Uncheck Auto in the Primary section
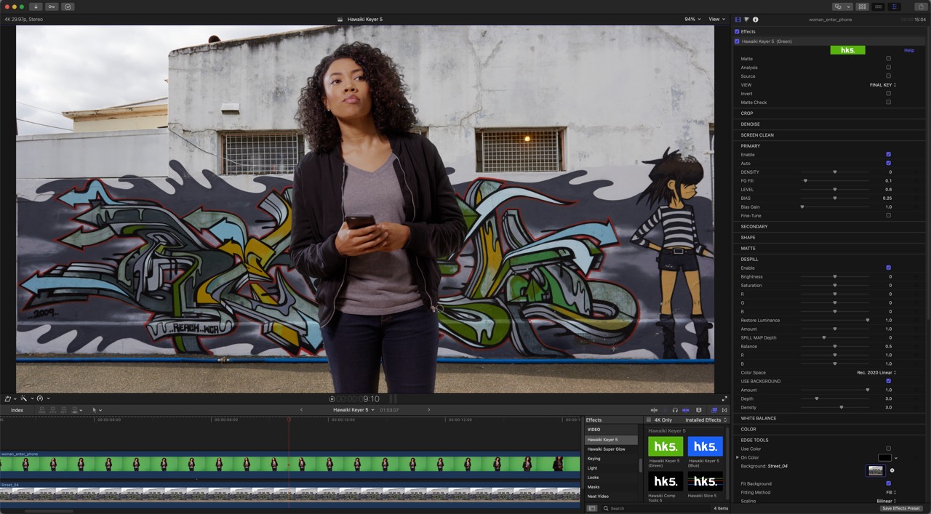Screen dimensions: 931x514 pyautogui.click(x=888, y=163)
